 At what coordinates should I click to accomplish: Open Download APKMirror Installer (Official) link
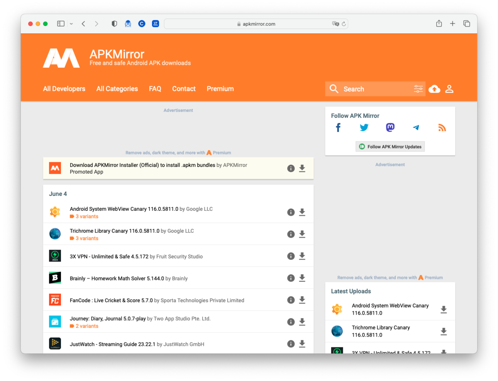click(142, 165)
